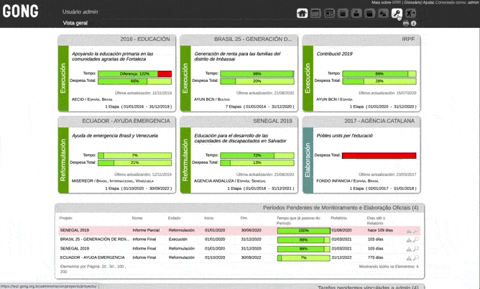Click the red Despesa Total bar in AGÈNCIA CATALANA
Viewport: 480px width, 289px height.
pos(379,155)
